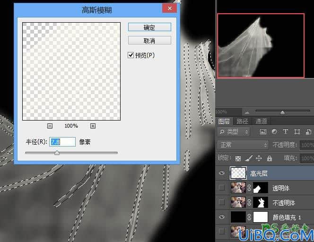The image size is (314, 242).
Task: Click the 不透明体 layer name
Action: point(284,203)
